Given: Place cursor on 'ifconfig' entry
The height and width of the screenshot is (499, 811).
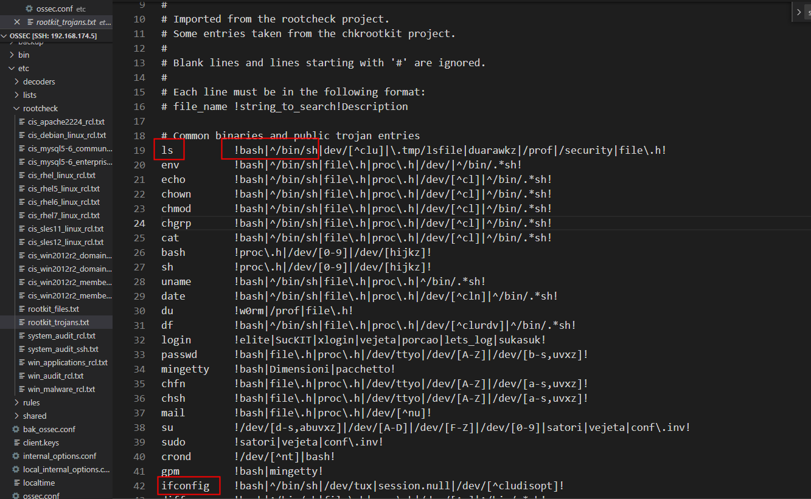Looking at the screenshot, I should click(x=185, y=486).
